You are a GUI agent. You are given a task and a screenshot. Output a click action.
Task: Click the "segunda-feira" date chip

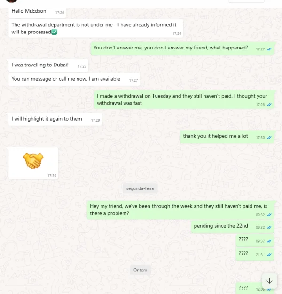pos(140,188)
